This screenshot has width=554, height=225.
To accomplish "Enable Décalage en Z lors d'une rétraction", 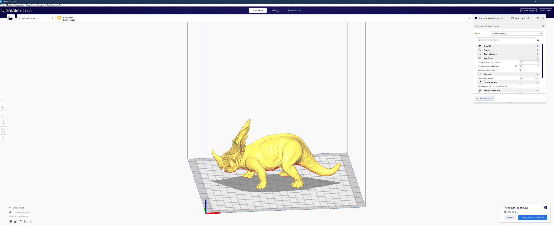I will pyautogui.click(x=521, y=86).
